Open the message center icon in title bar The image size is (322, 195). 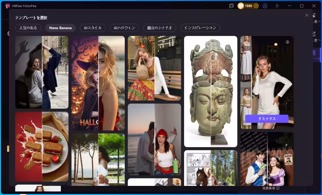point(231,6)
